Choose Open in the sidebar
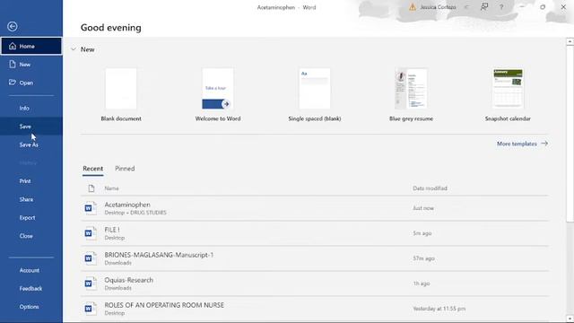This screenshot has width=574, height=323. click(31, 83)
